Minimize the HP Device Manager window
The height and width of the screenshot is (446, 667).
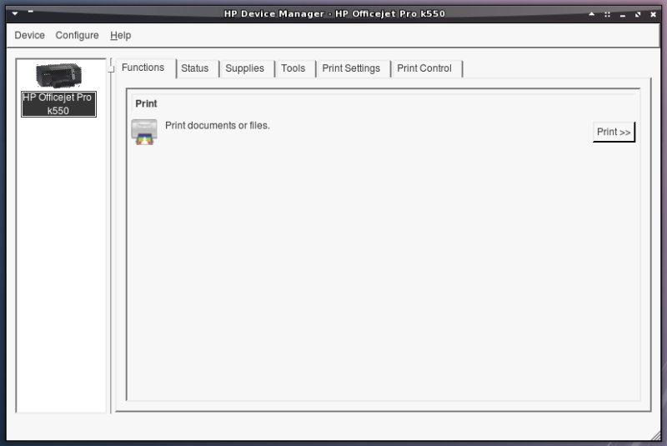point(623,15)
